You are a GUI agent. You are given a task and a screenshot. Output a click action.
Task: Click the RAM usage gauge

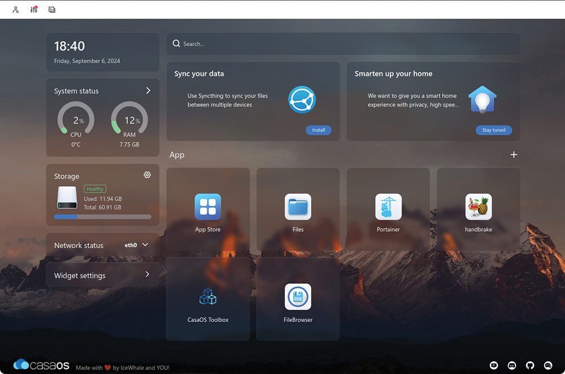129,118
